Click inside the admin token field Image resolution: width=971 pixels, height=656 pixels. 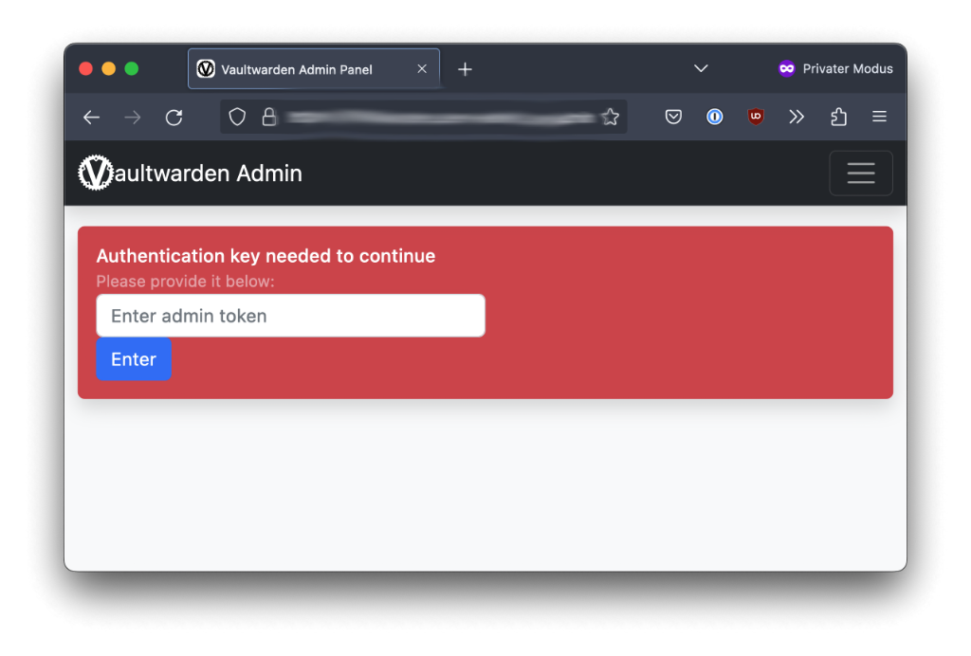point(290,315)
